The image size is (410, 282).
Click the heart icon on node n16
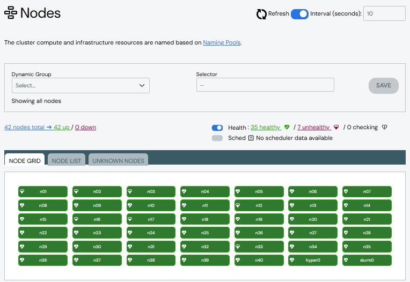click(76, 219)
